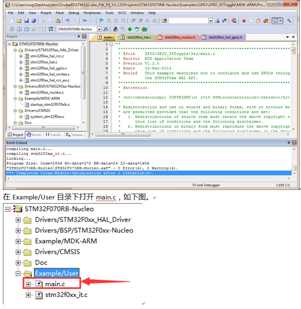Select the highlighted Cross-Module-Optimization output line

tap(149, 173)
